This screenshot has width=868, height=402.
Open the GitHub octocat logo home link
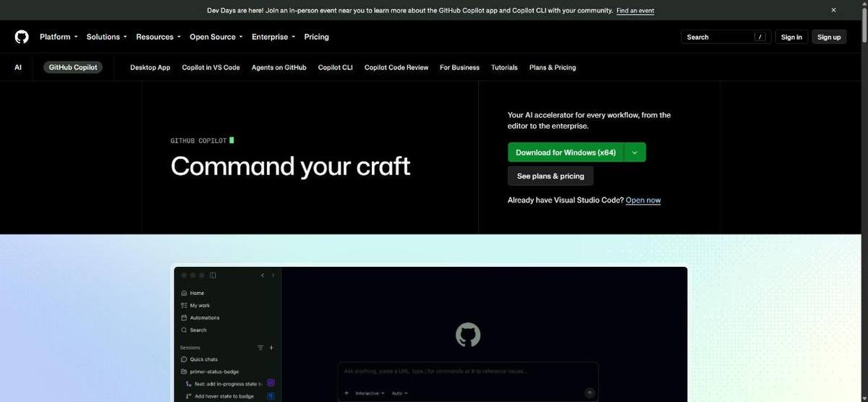[x=22, y=37]
